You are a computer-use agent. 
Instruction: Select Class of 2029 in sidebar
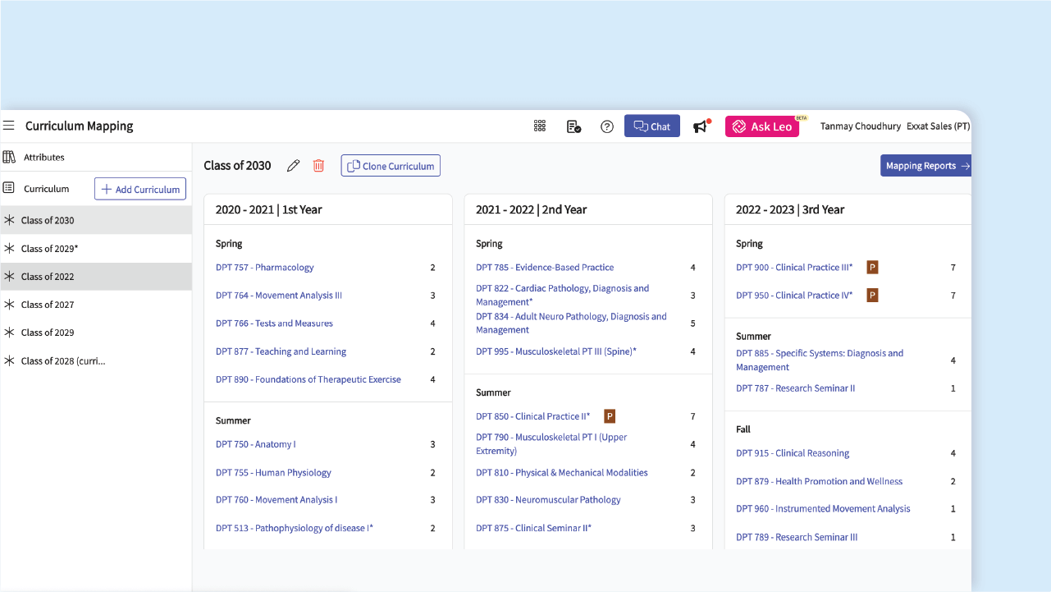pyautogui.click(x=96, y=333)
